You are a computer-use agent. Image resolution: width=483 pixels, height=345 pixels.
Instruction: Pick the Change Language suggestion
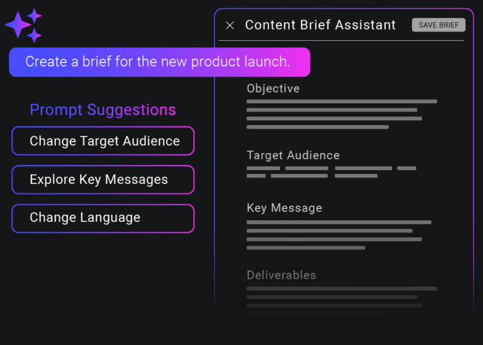[103, 218]
